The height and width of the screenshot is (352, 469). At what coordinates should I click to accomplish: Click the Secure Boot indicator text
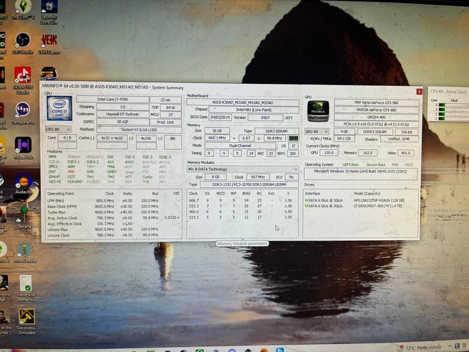(x=376, y=164)
